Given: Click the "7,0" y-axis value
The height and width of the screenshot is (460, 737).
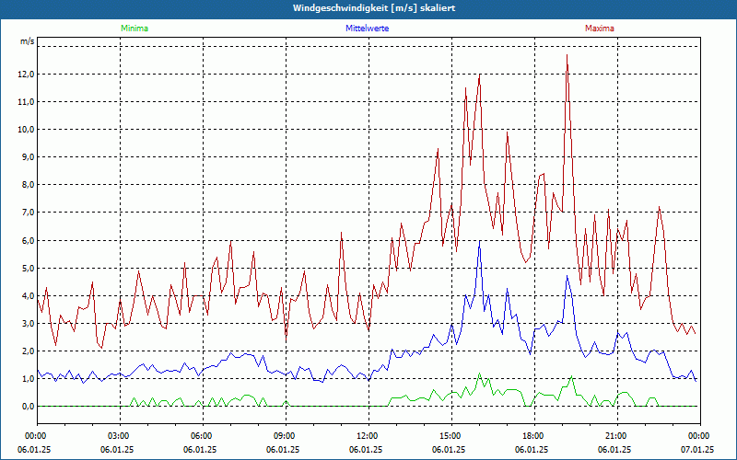Looking at the screenshot, I should pyautogui.click(x=29, y=213).
